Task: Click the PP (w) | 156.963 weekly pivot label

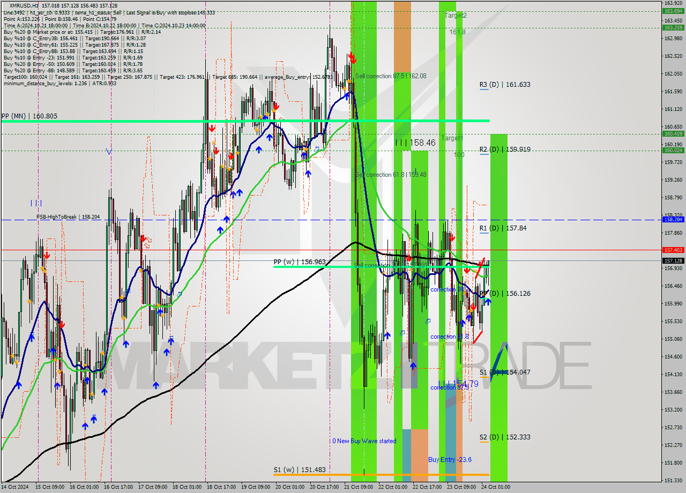Action: pos(299,262)
